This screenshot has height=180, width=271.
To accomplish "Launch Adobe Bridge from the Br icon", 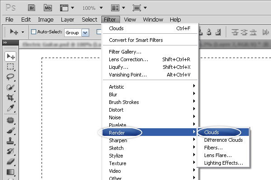I will tap(32, 8).
